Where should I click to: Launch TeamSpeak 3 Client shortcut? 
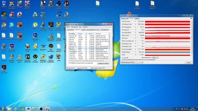(x=66, y=15)
